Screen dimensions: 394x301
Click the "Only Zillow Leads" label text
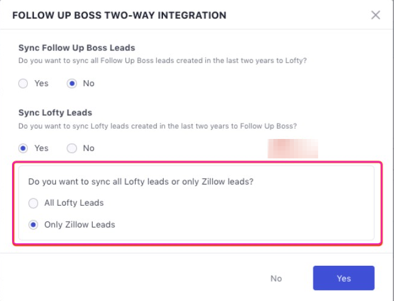point(79,225)
